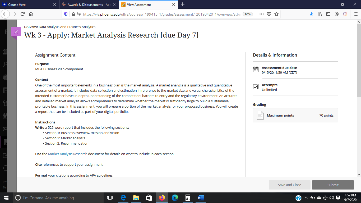The width and height of the screenshot is (361, 203).
Task: Open the Windows Start menu
Action: [6, 198]
